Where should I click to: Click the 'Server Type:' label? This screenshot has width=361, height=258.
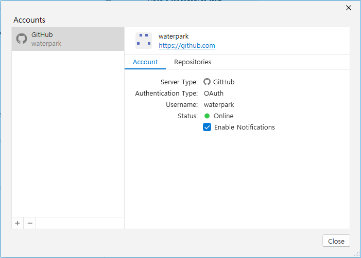pyautogui.click(x=179, y=82)
